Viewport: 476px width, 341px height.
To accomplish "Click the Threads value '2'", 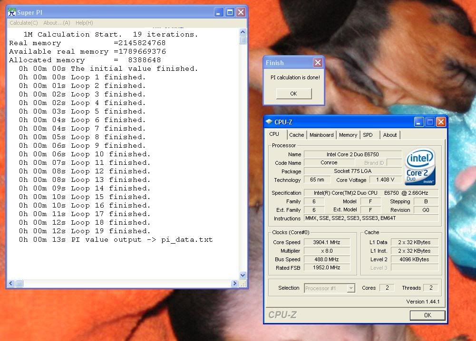I will pyautogui.click(x=431, y=288).
